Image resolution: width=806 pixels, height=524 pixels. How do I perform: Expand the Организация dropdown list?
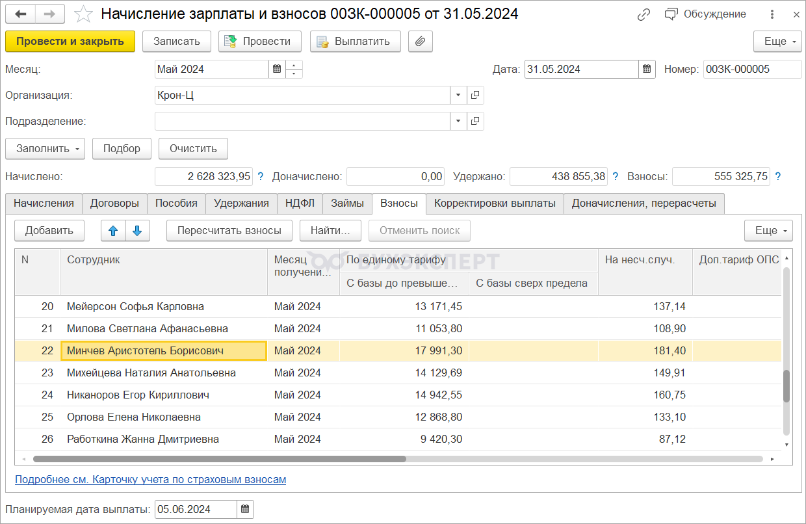click(458, 96)
